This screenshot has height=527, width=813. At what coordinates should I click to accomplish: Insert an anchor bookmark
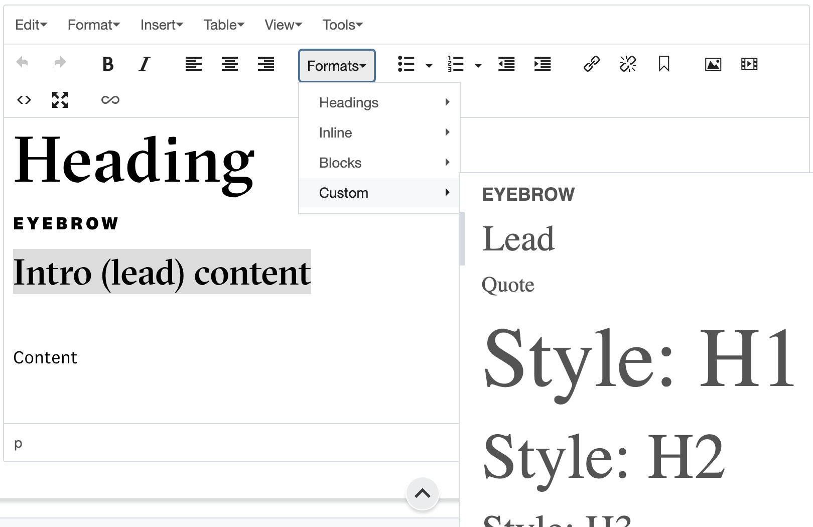[664, 64]
